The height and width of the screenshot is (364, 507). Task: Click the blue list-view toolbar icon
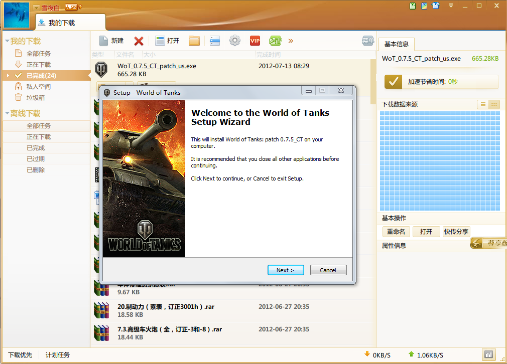215,41
